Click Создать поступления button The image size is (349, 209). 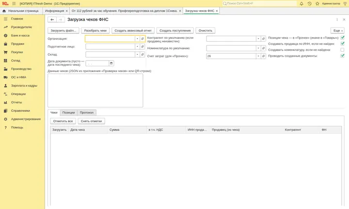coord(175,30)
